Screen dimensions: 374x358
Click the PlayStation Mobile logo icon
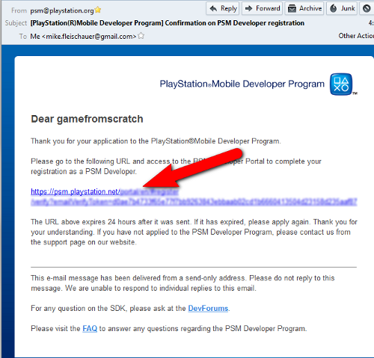tap(341, 84)
